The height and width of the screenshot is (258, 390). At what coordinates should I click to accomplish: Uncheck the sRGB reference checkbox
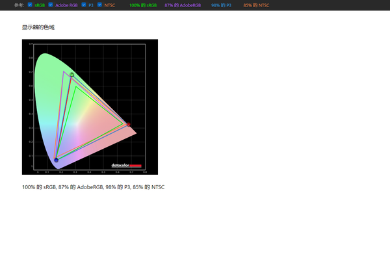tap(30, 5)
